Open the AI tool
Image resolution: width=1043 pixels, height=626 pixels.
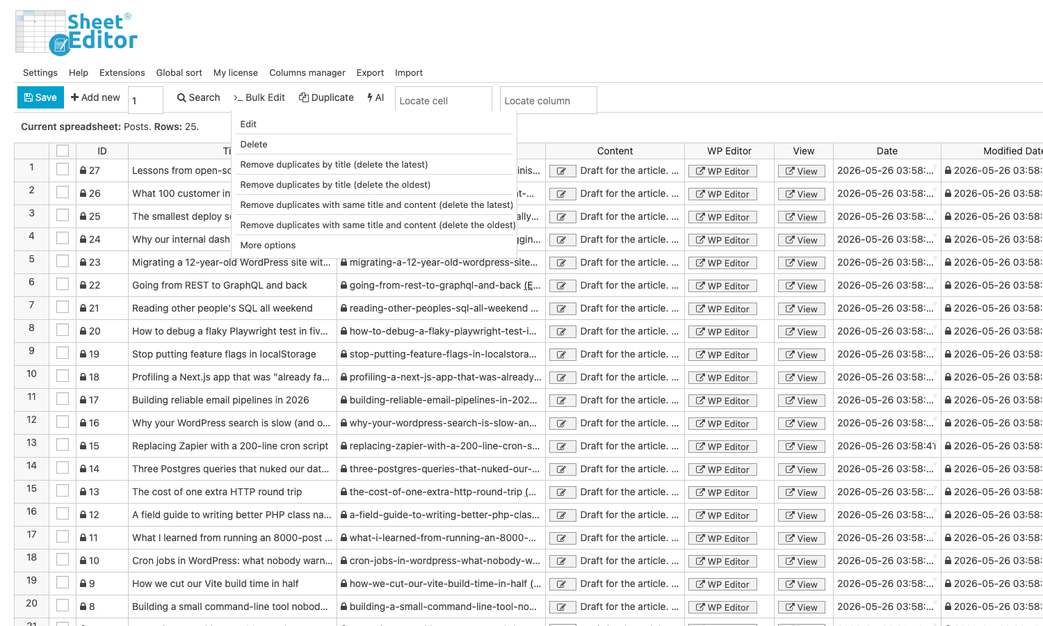coord(375,97)
